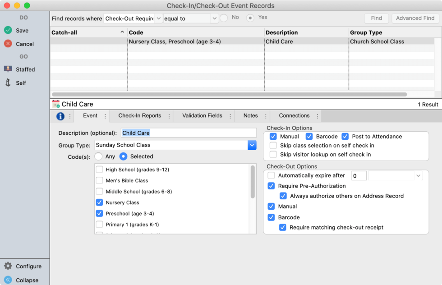
Task: Open Advanced Find
Action: tap(414, 18)
